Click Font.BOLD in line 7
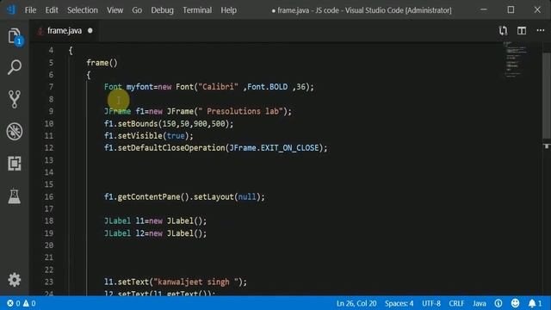 268,86
